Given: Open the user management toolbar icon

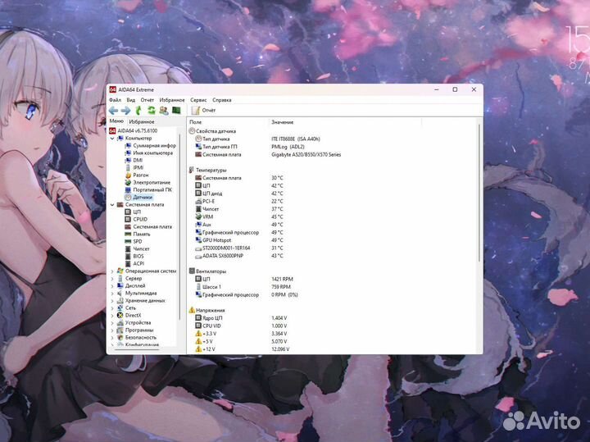Looking at the screenshot, I should (164, 111).
